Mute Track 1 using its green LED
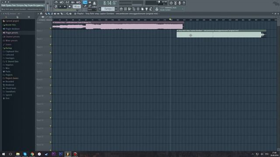The width and height of the screenshot is (280, 157). coord(51,28)
